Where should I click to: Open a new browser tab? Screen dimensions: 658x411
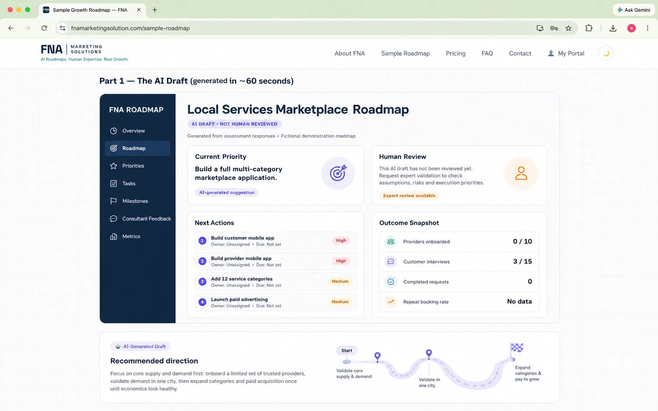pyautogui.click(x=154, y=10)
